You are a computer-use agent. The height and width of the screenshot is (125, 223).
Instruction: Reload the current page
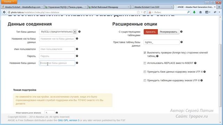point(145,12)
